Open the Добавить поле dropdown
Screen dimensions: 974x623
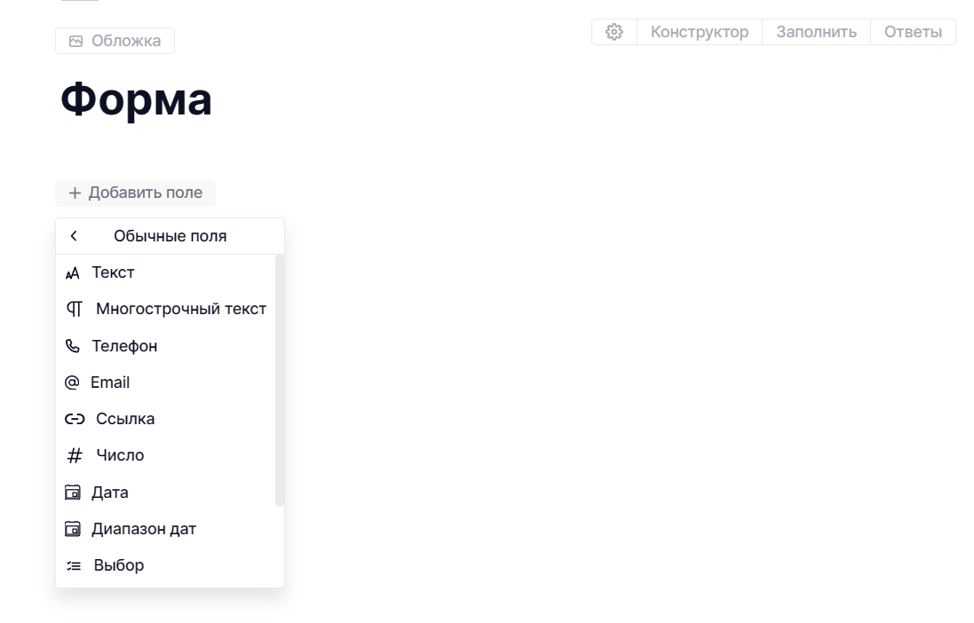point(135,193)
